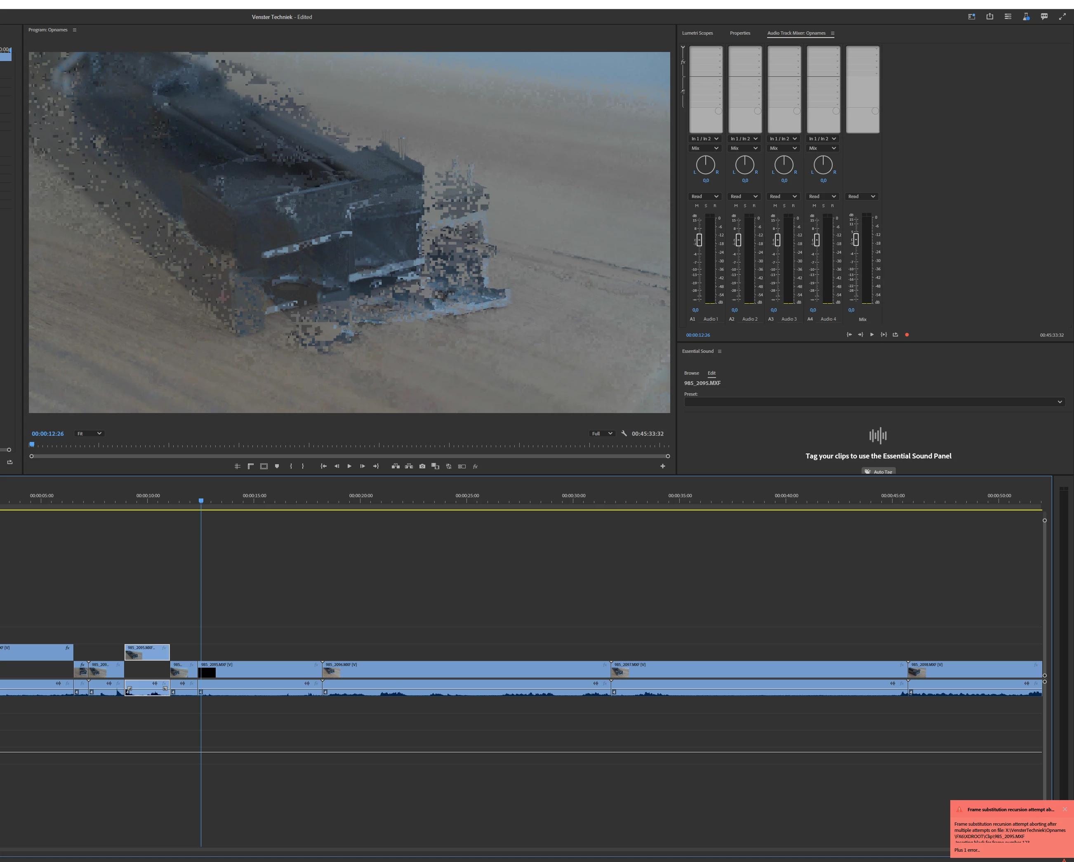Mute the Audio 1 track in the mixer
Image resolution: width=1074 pixels, height=862 pixels.
pyautogui.click(x=696, y=206)
